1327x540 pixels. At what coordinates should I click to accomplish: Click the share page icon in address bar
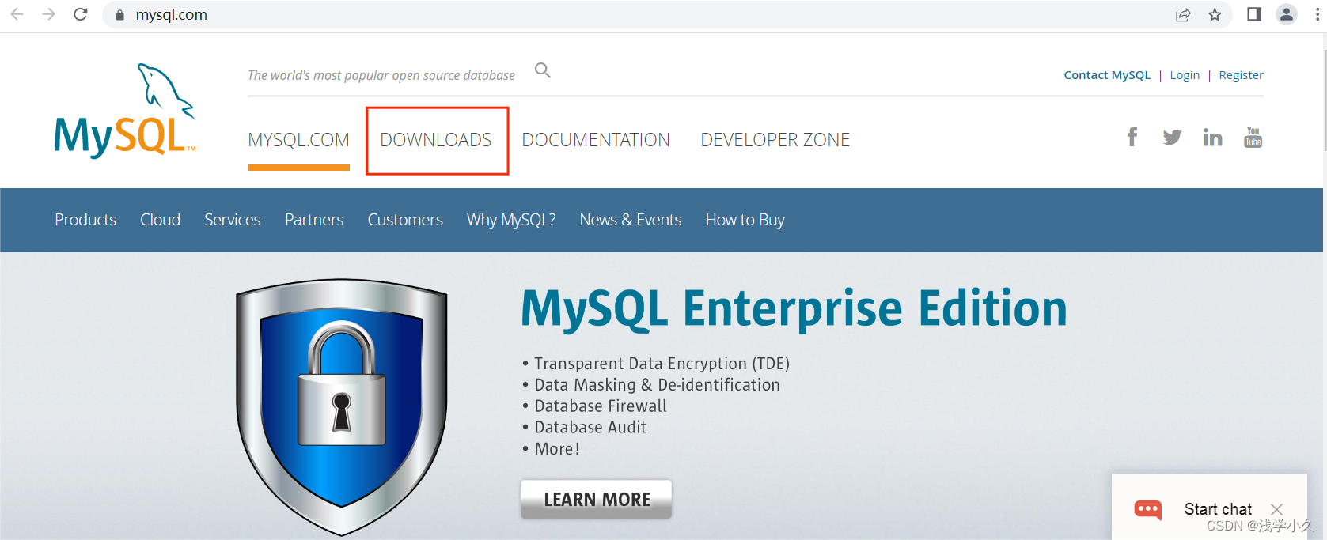tap(1183, 14)
